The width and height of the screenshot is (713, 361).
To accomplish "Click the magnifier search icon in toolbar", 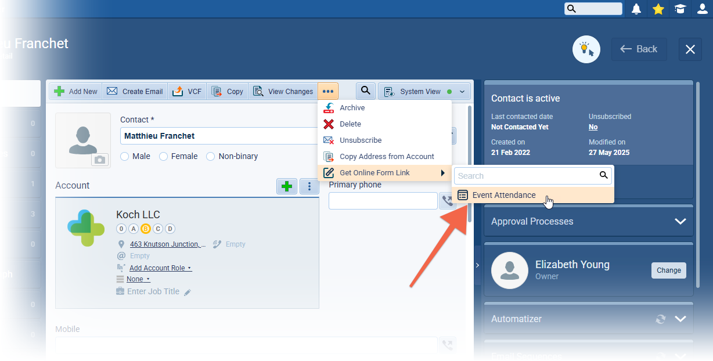I will point(365,91).
